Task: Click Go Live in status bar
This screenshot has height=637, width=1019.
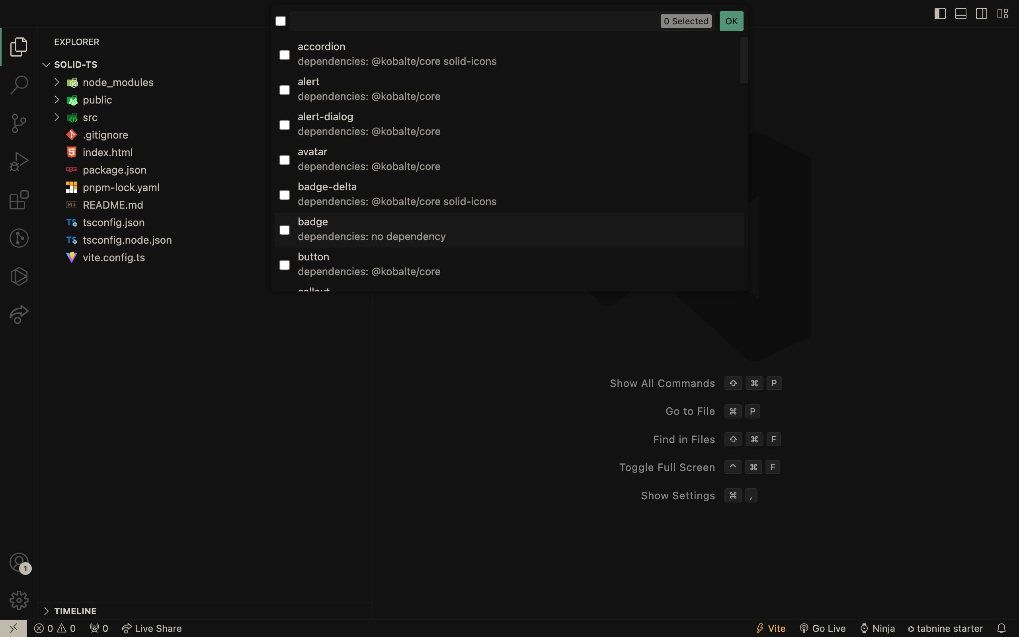Action: pos(822,628)
